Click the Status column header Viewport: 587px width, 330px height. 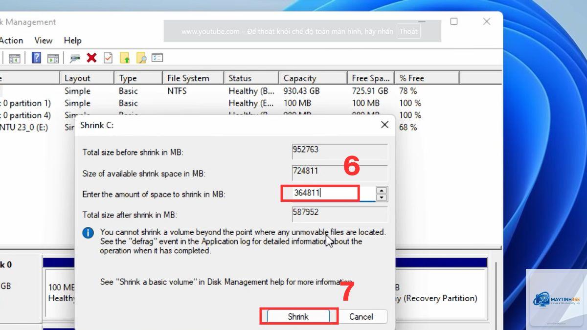(251, 78)
